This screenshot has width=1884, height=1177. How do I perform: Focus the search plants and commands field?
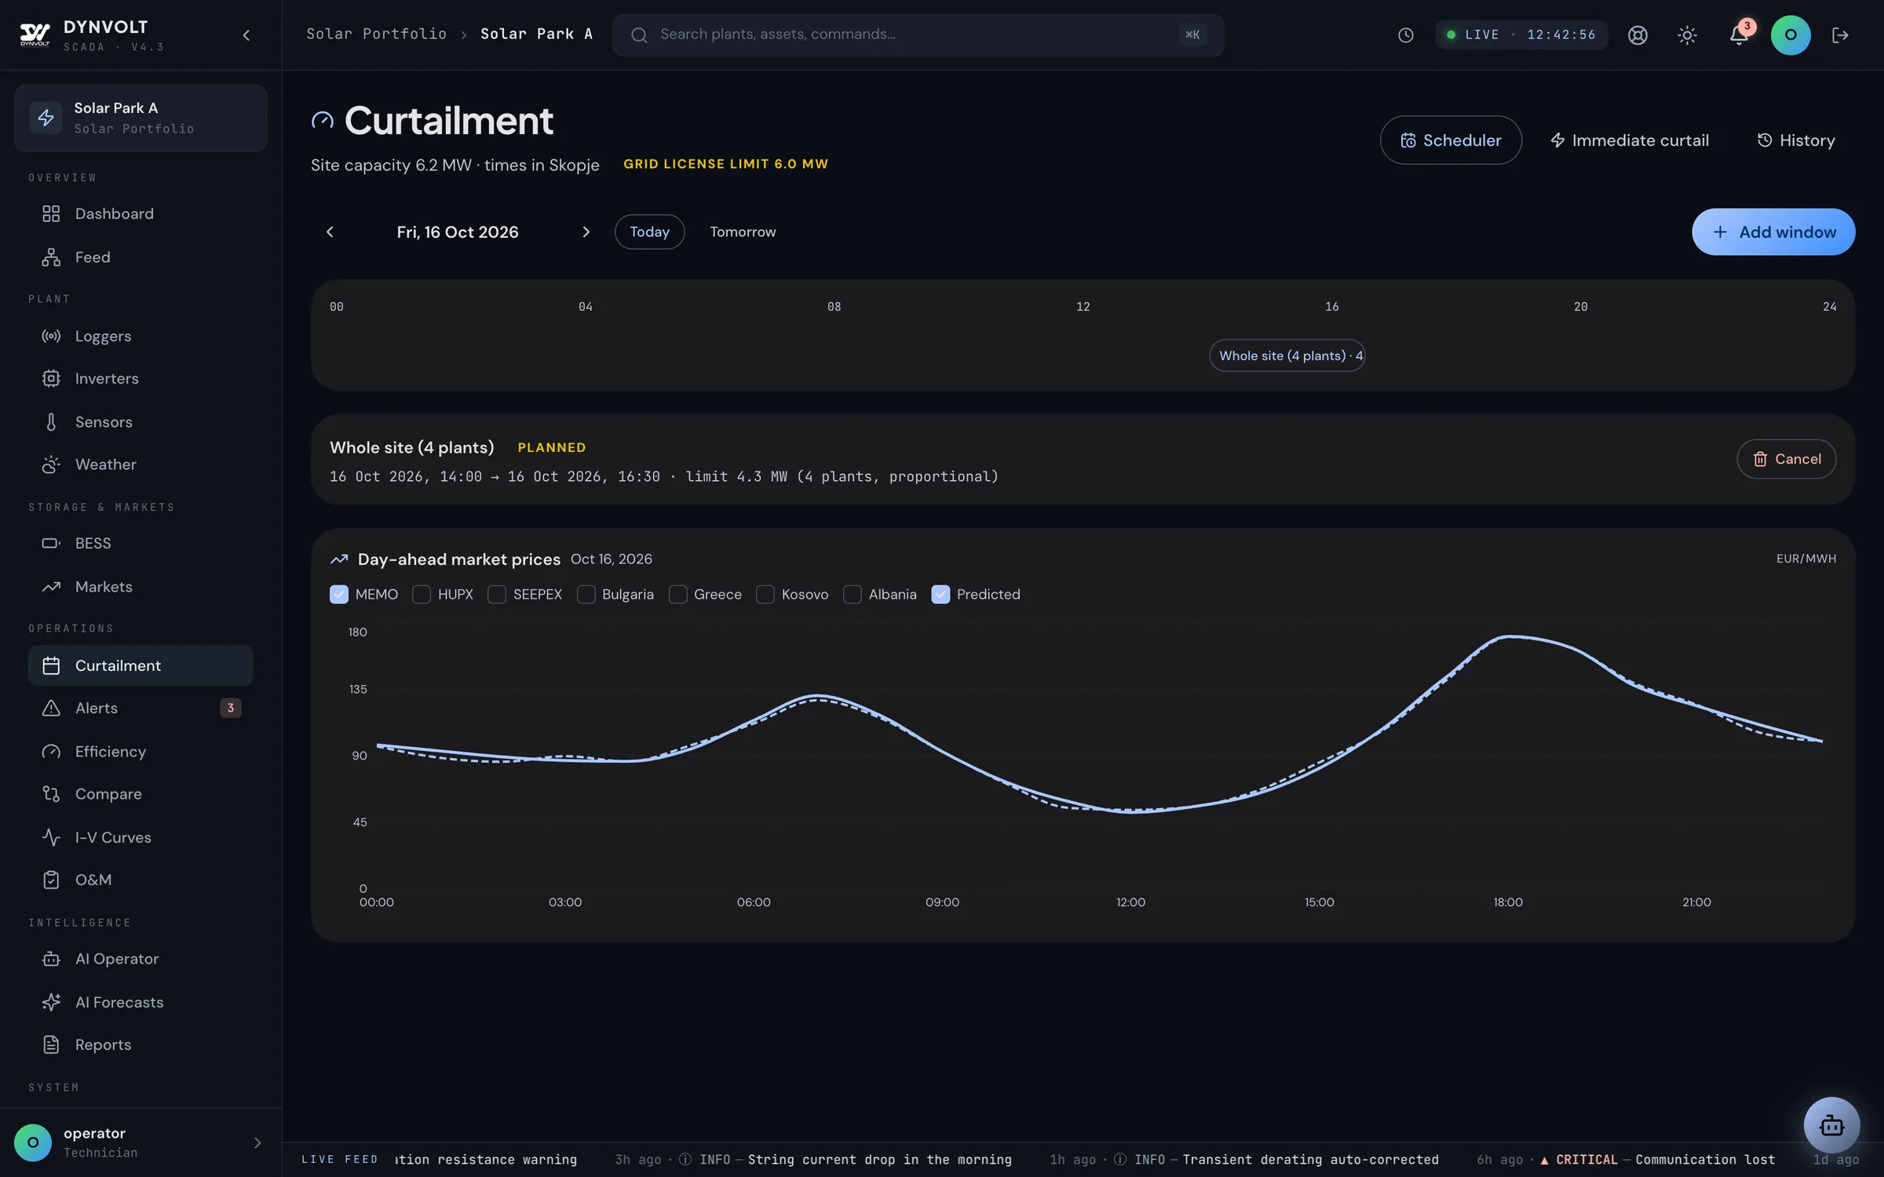point(918,35)
